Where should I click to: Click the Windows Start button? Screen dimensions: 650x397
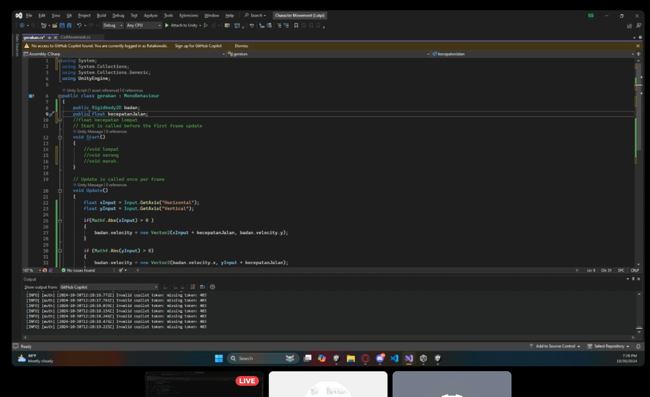pos(219,358)
